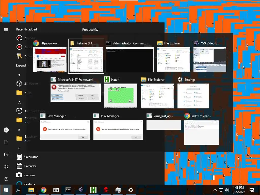
Task: Click the BandiFix app icon
Action: point(19,38)
